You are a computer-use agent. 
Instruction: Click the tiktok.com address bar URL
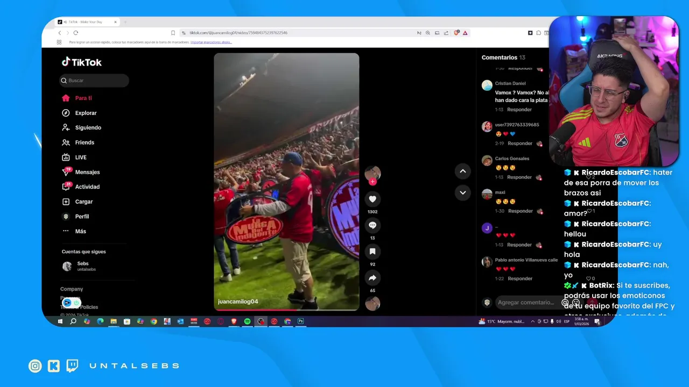tap(238, 33)
